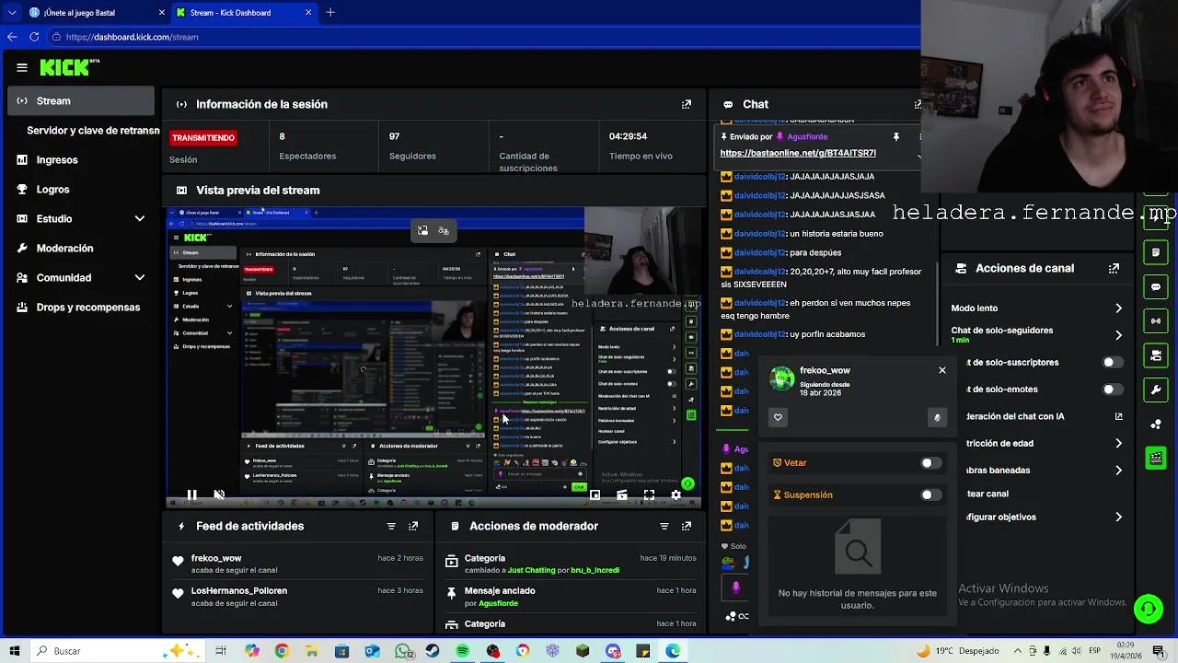
Task: Expand the Comunidad sidebar section
Action: click(140, 278)
